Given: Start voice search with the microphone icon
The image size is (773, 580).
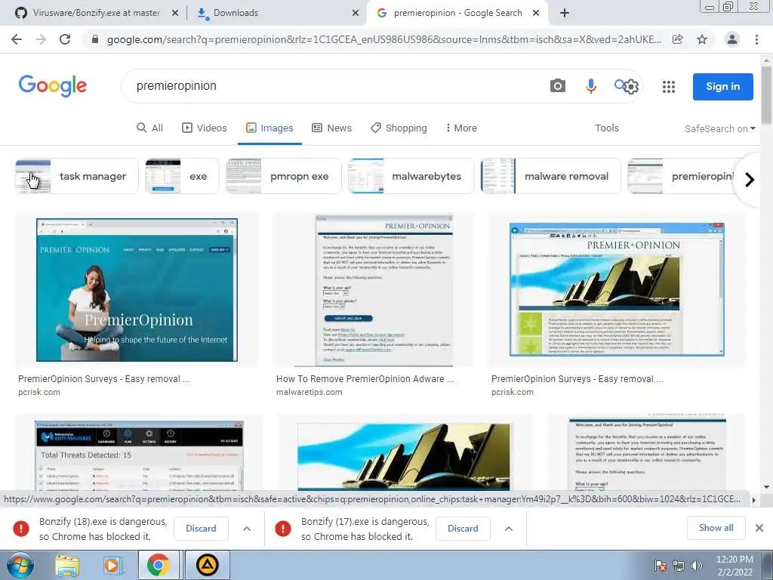Looking at the screenshot, I should (590, 86).
